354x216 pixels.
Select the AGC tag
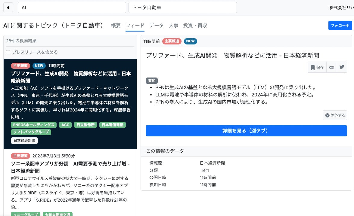(65, 125)
